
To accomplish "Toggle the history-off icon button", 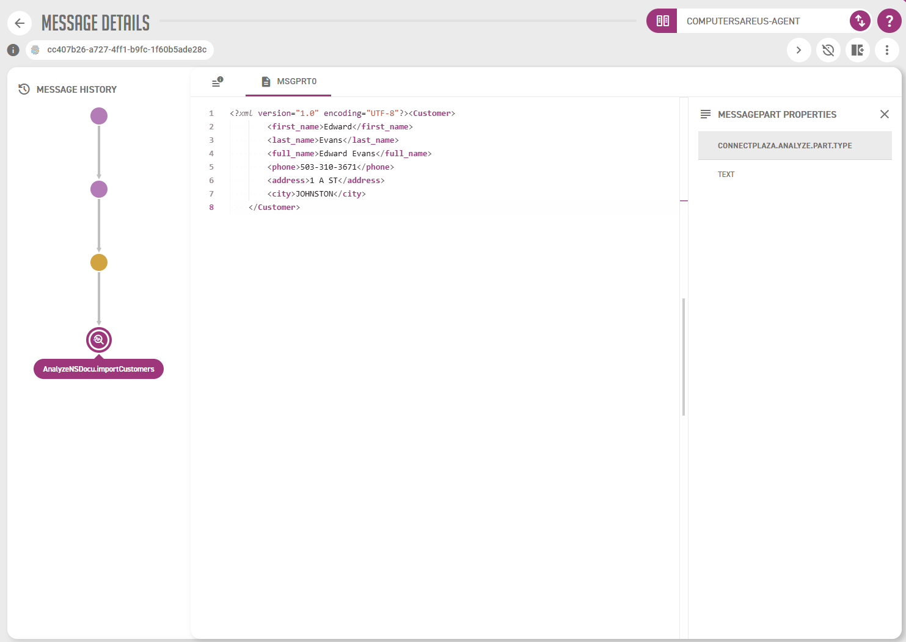I will [828, 50].
